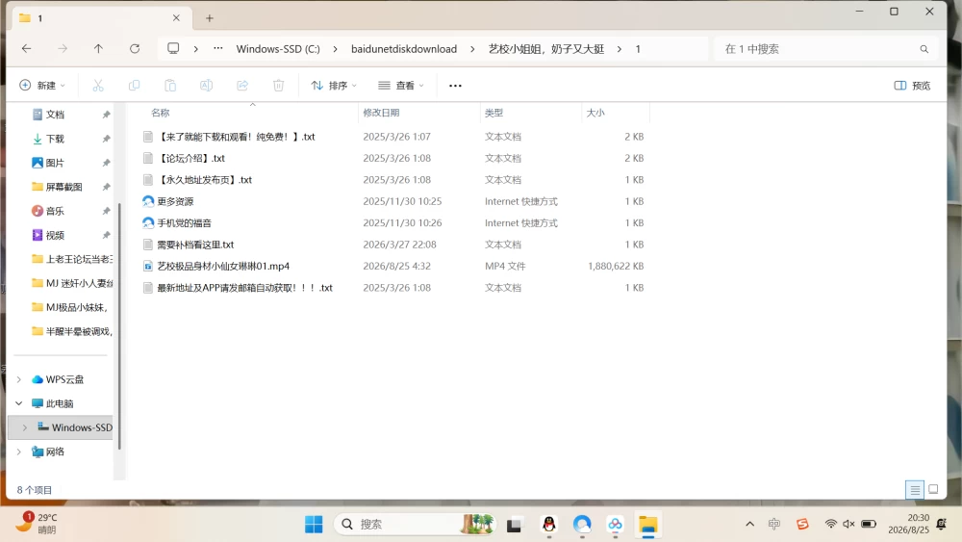Open the Windows Start menu
Image resolution: width=962 pixels, height=542 pixels.
tap(314, 525)
